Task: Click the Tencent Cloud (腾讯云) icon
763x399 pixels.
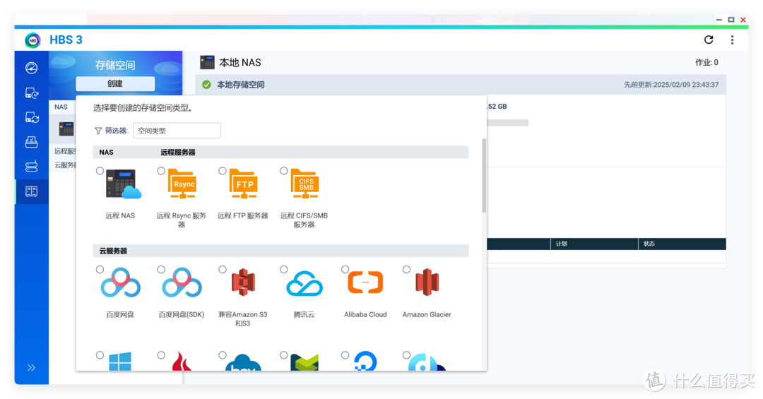Action: coord(304,284)
